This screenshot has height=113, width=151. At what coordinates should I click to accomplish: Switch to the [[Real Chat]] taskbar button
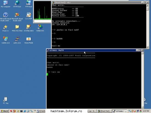(104, 111)
